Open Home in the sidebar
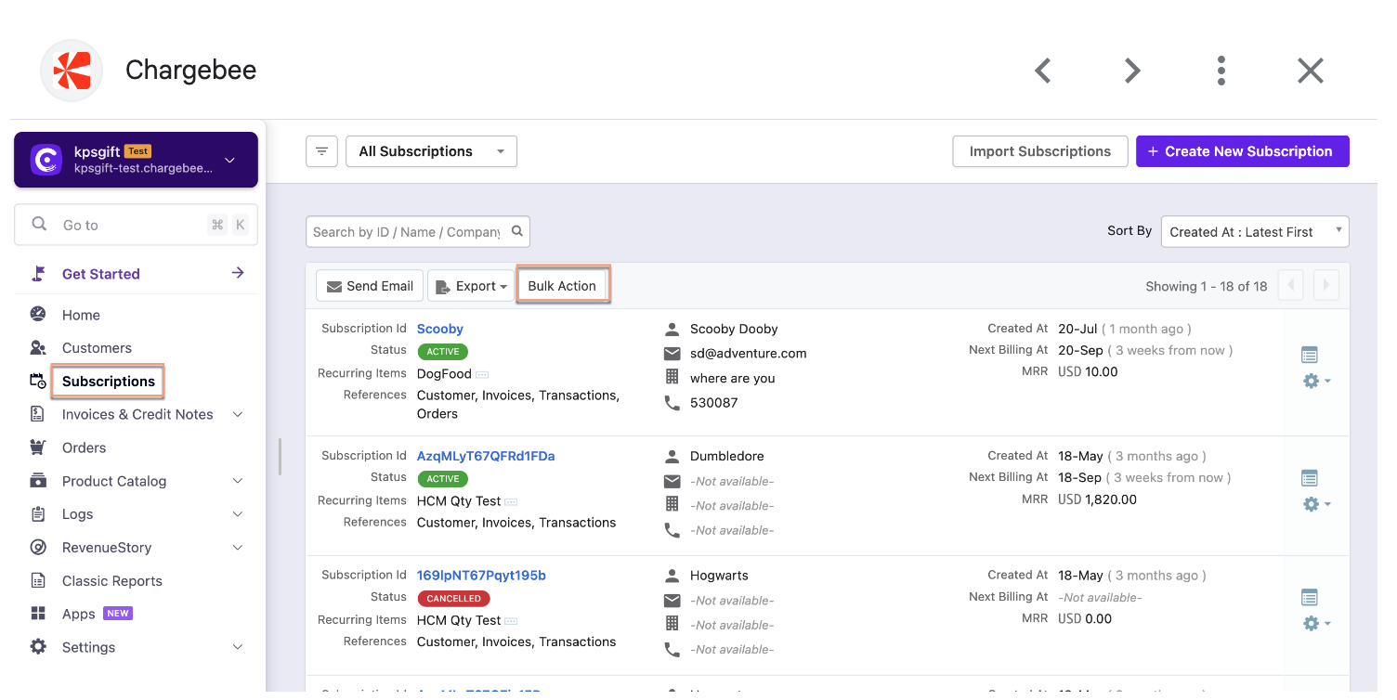 81,315
